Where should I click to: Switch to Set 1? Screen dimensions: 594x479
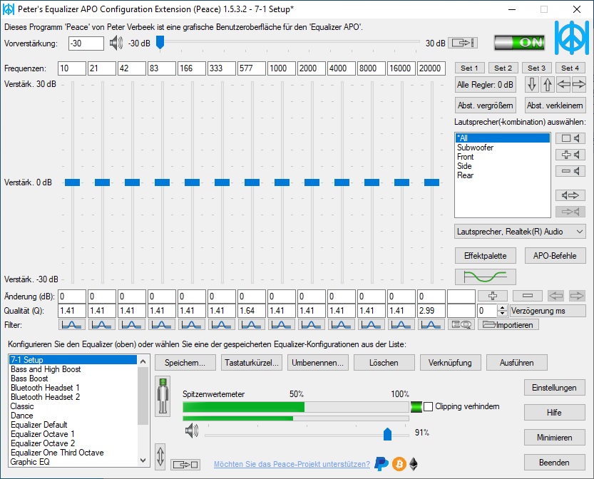469,68
